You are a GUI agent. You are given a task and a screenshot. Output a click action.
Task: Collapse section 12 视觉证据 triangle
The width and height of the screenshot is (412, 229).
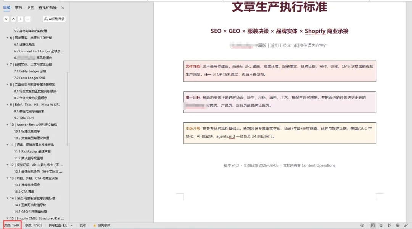[x=7, y=165]
